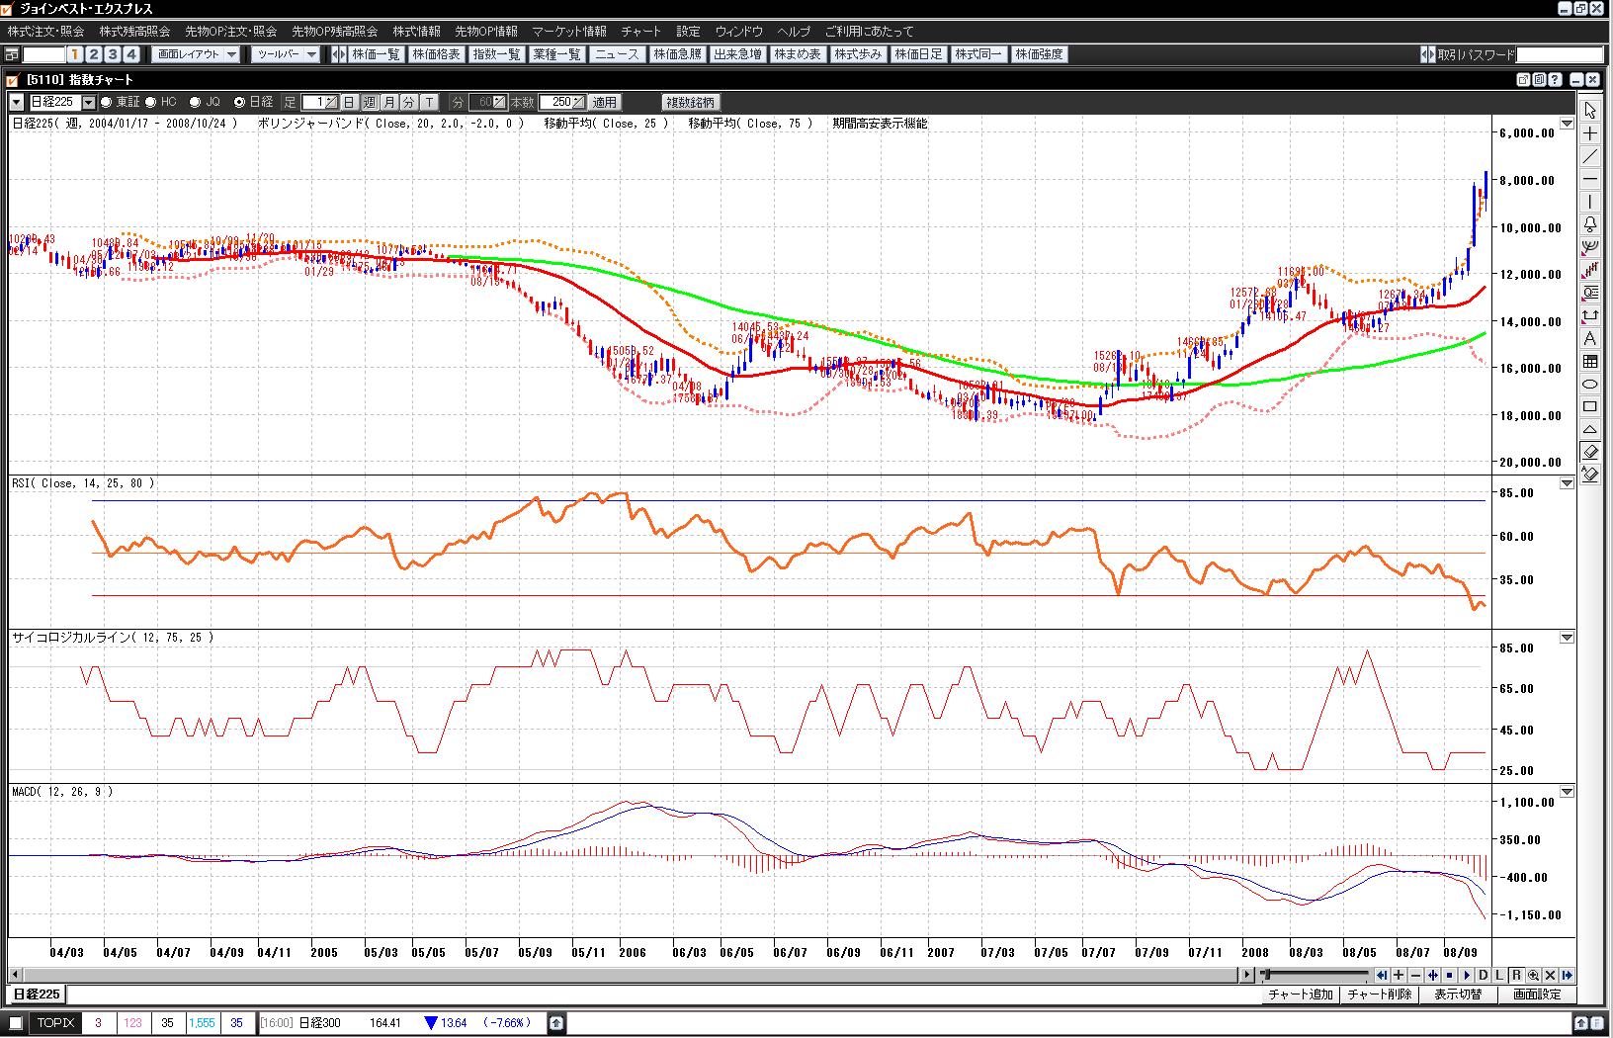This screenshot has width=1613, height=1038.
Task: Select the Fibonacci fan drawing tool
Action: tap(1589, 247)
